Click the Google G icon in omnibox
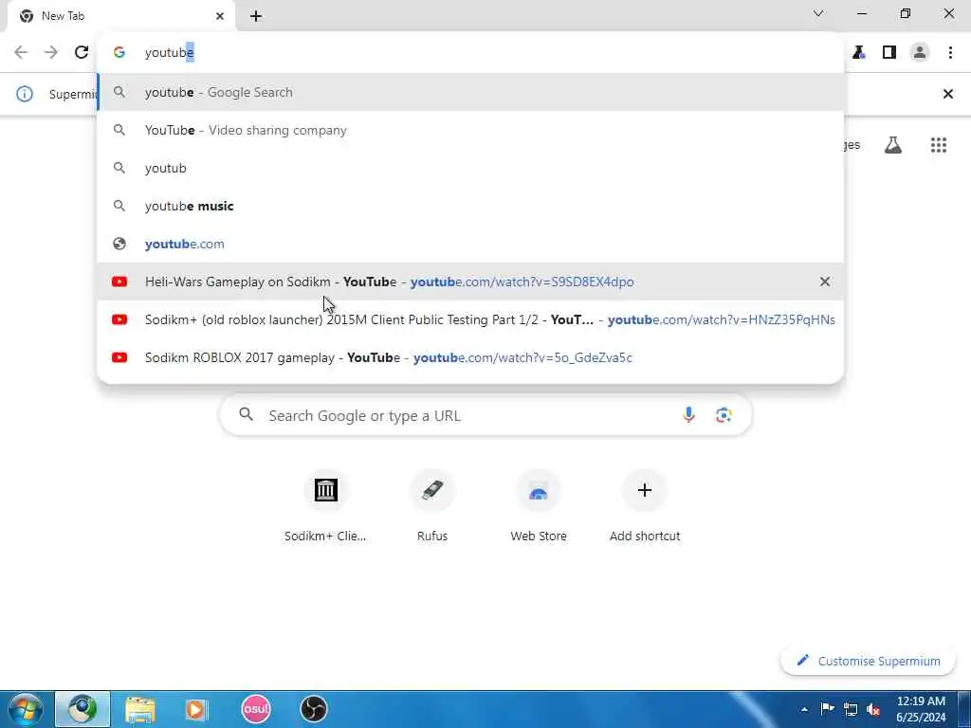This screenshot has width=971, height=728. (x=119, y=53)
